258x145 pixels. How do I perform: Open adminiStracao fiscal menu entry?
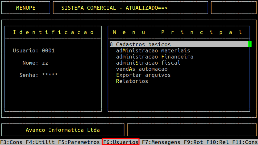(148, 63)
